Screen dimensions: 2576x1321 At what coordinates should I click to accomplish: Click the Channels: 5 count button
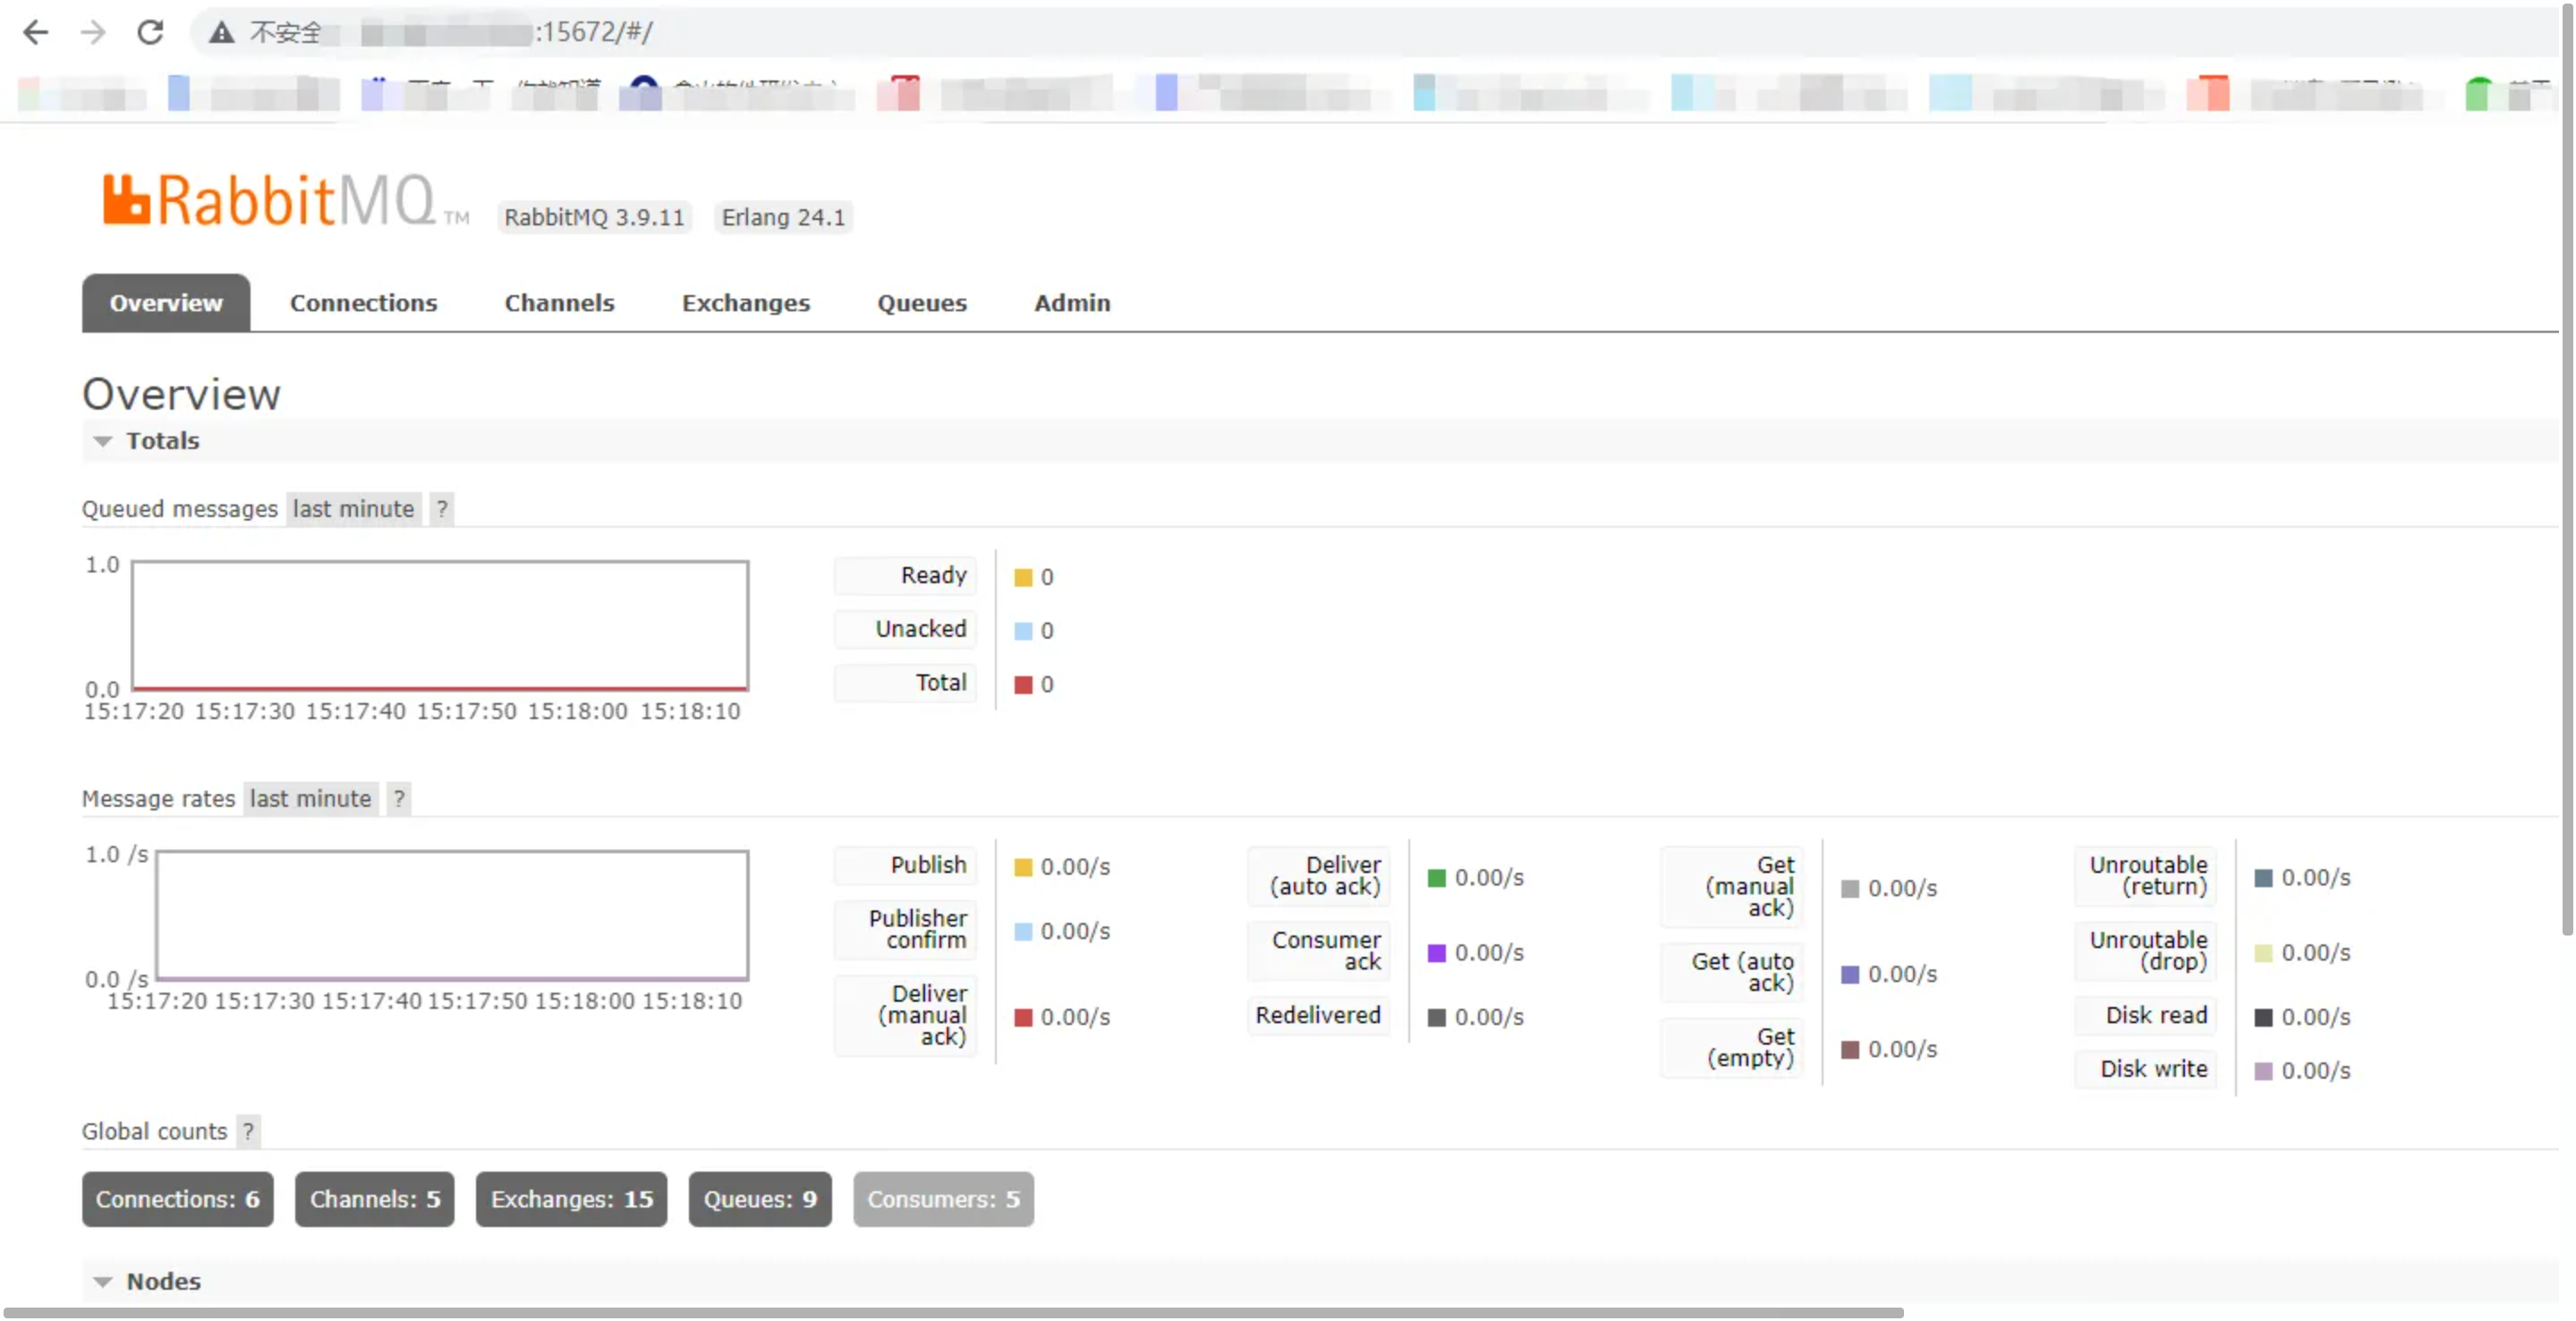click(374, 1199)
